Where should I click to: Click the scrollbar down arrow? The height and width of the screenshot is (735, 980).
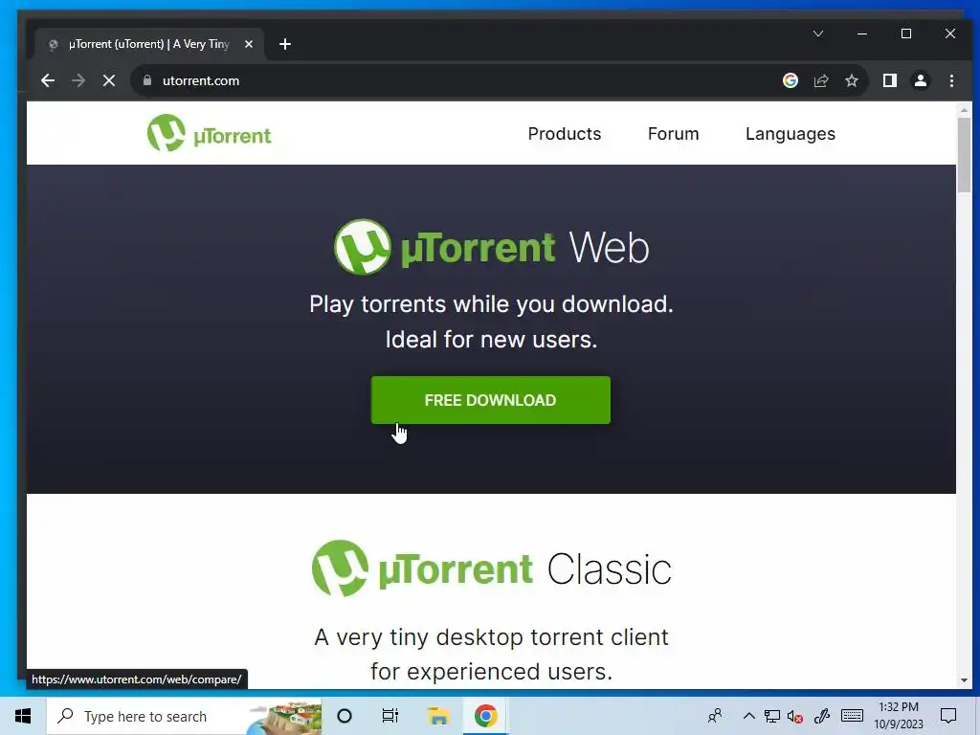pos(964,680)
